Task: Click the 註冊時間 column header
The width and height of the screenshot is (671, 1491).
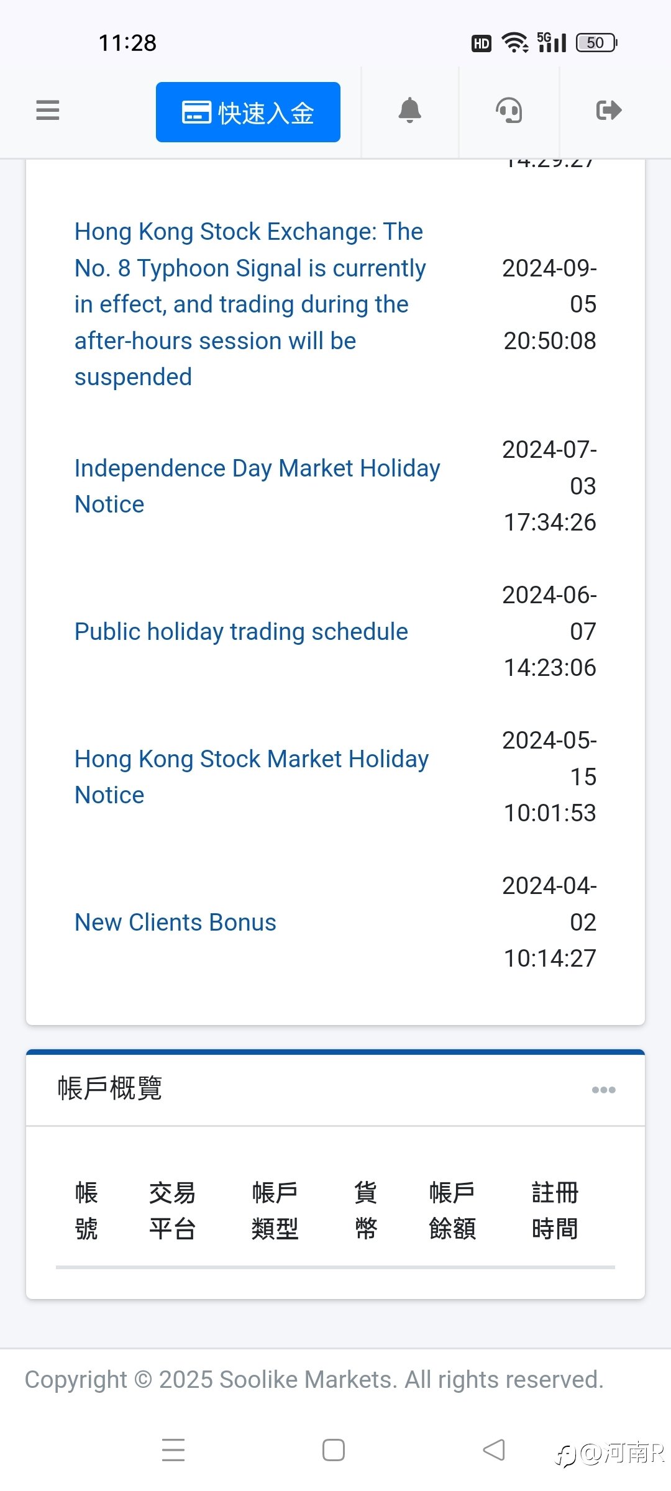Action: (x=555, y=1210)
